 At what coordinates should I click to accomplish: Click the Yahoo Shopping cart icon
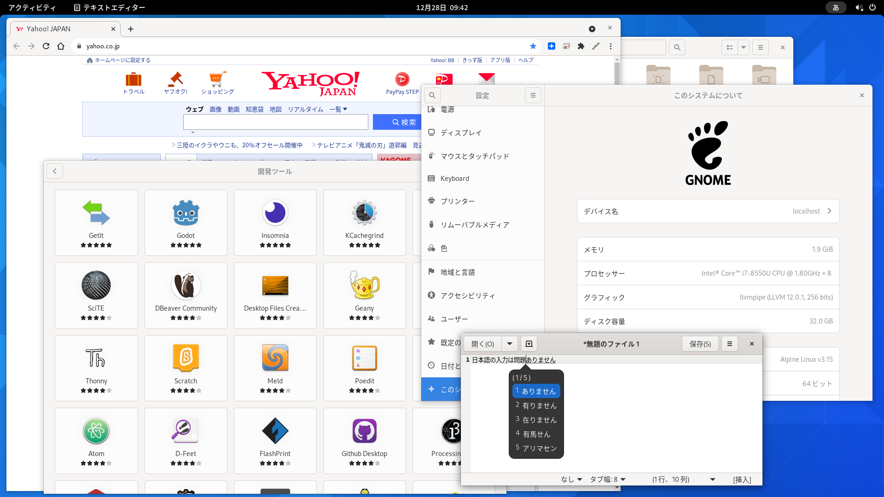click(x=217, y=79)
